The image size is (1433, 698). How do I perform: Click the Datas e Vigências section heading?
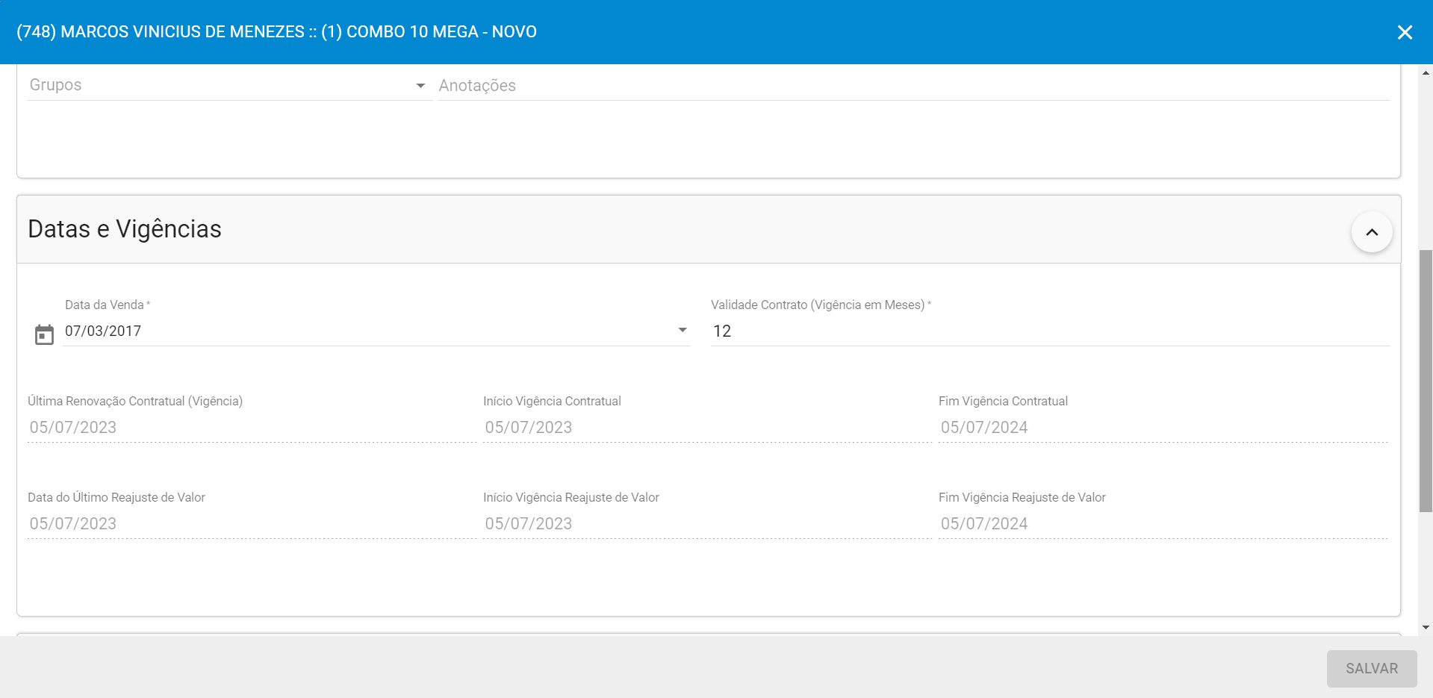tap(125, 229)
